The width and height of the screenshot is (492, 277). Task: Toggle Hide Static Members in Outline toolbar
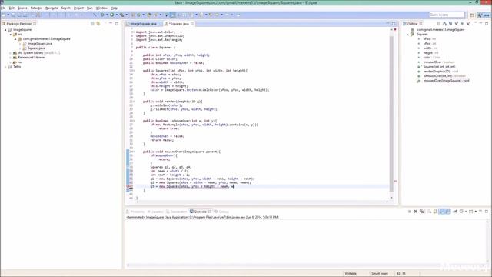click(456, 24)
